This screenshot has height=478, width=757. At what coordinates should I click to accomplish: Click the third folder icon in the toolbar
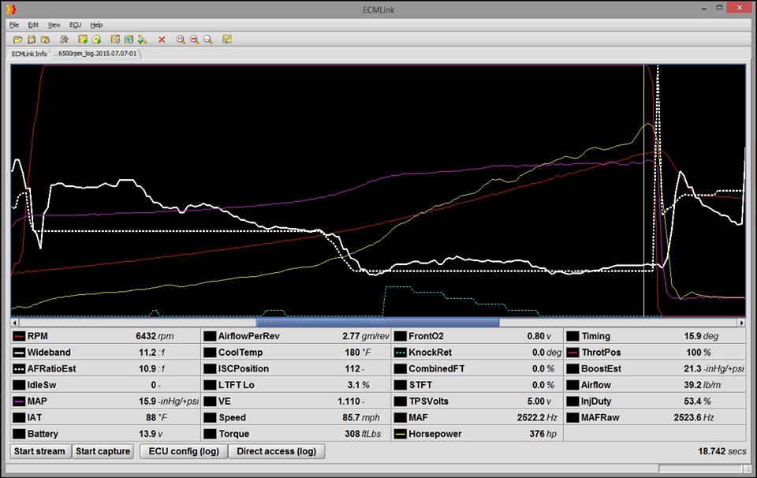pyautogui.click(x=45, y=39)
